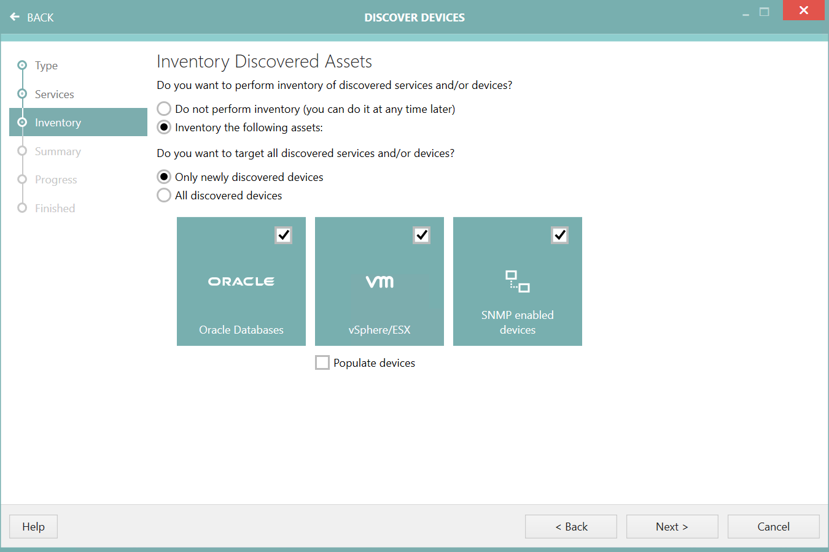Select 'Do not perform inventory' option
This screenshot has height=552, width=829.
(163, 109)
